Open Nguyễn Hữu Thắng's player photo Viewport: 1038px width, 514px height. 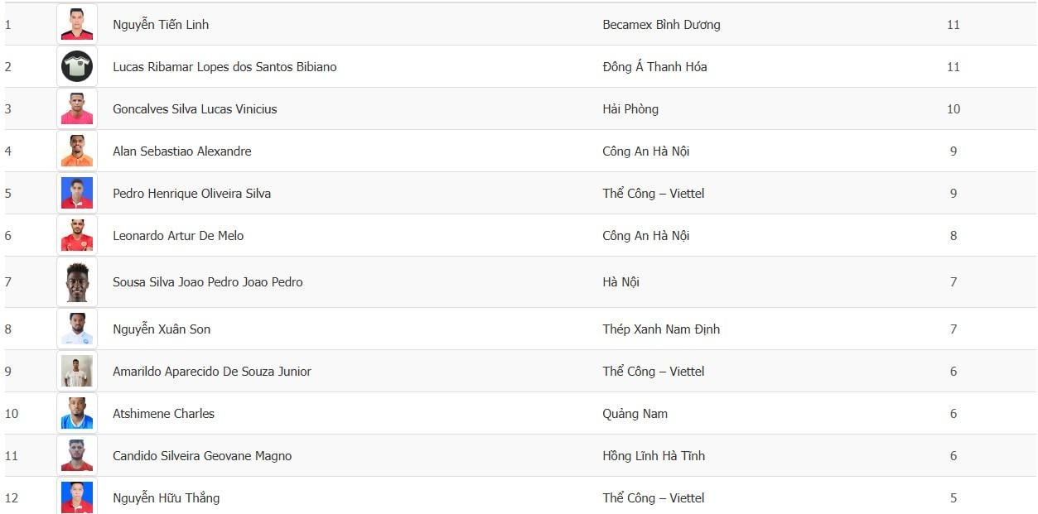tap(77, 496)
